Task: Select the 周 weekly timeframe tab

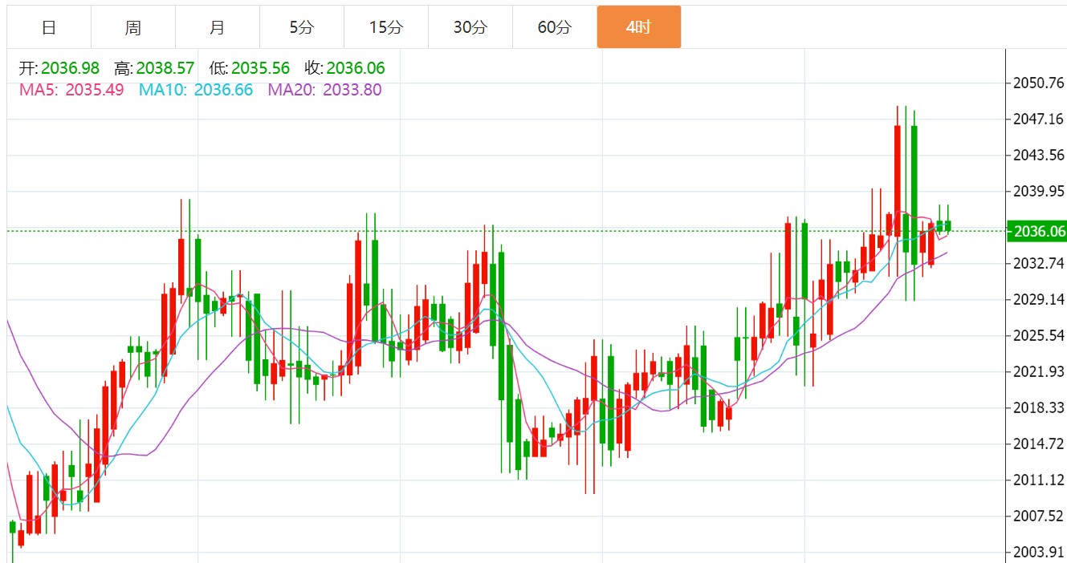Action: pos(133,27)
